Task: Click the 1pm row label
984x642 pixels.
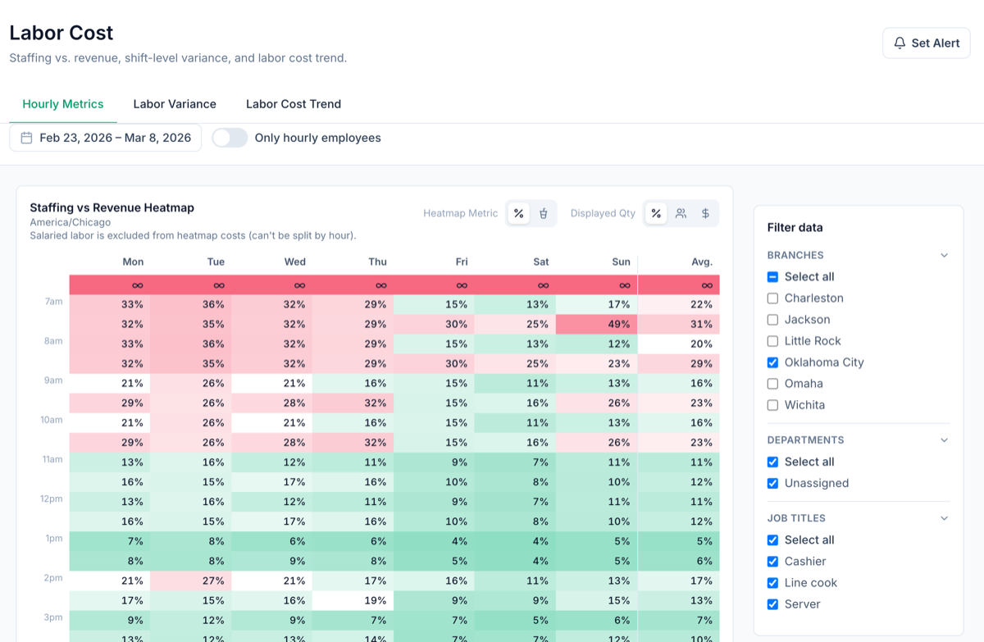Action: [53, 538]
